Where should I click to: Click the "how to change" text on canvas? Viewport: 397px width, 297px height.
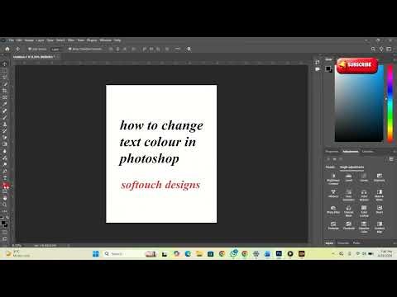point(161,125)
